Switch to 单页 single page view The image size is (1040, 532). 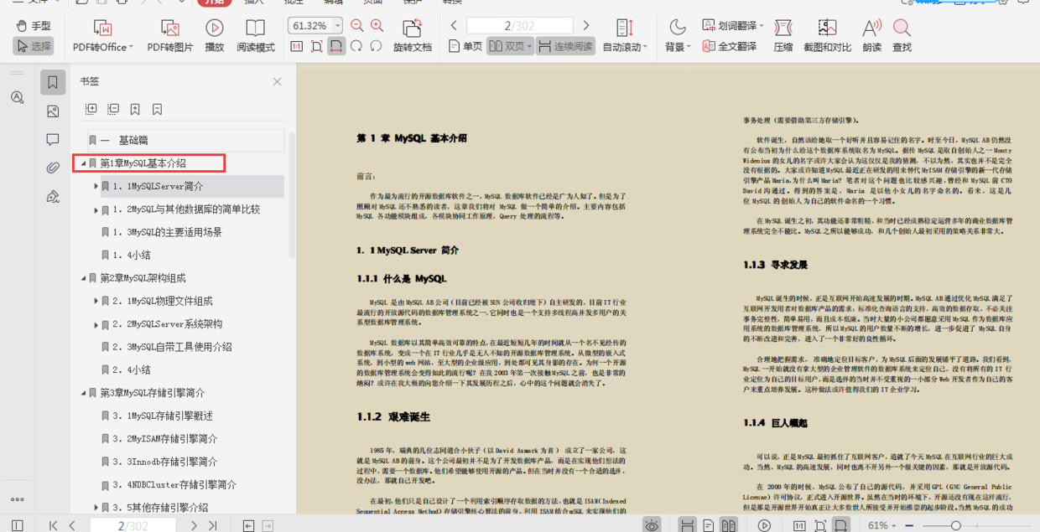tap(465, 46)
